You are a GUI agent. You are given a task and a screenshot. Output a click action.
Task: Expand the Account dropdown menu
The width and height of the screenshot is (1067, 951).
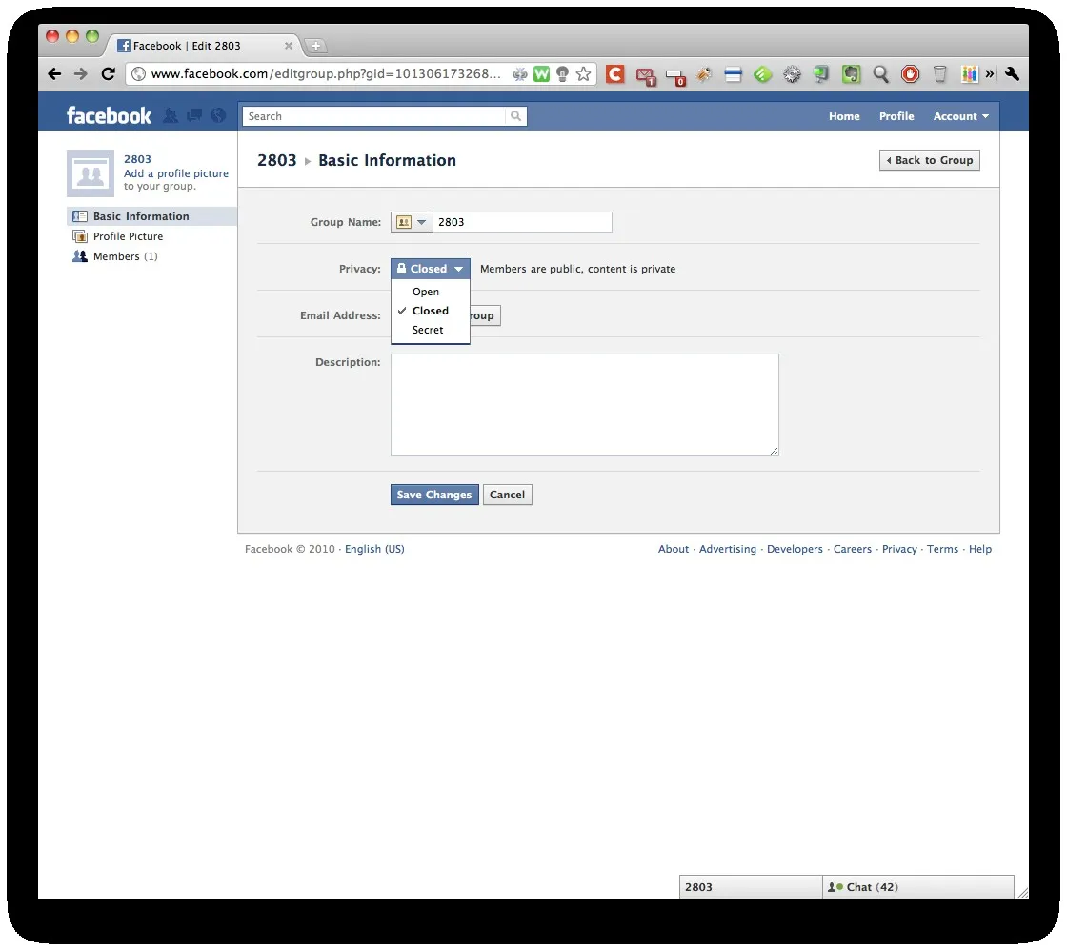pyautogui.click(x=961, y=116)
